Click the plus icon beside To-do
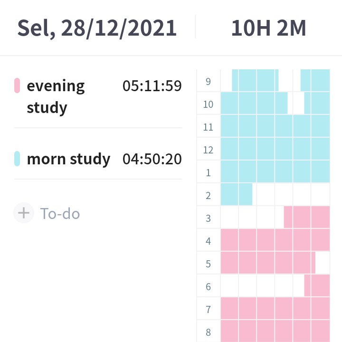 coord(24,213)
